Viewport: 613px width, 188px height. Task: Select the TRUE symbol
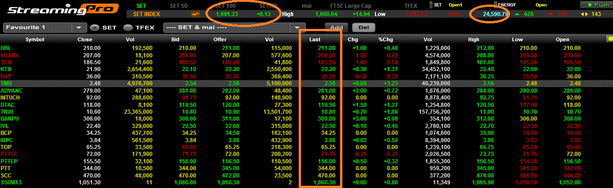tap(7, 112)
